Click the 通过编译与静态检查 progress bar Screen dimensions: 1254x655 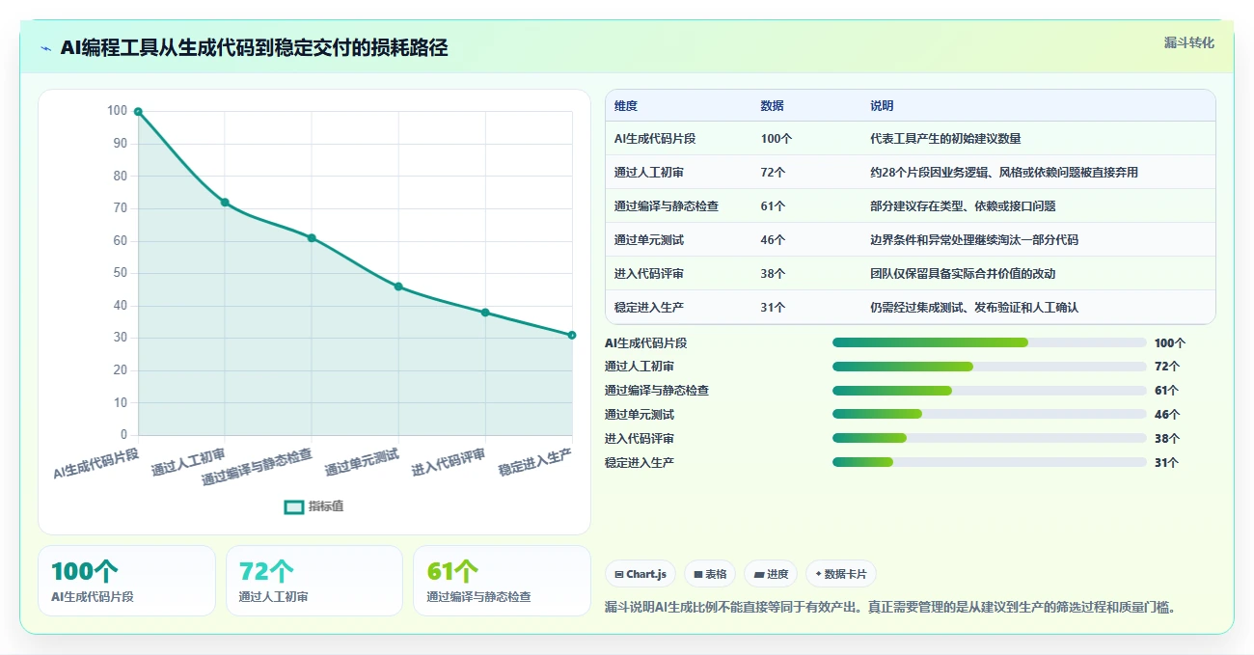pos(989,391)
